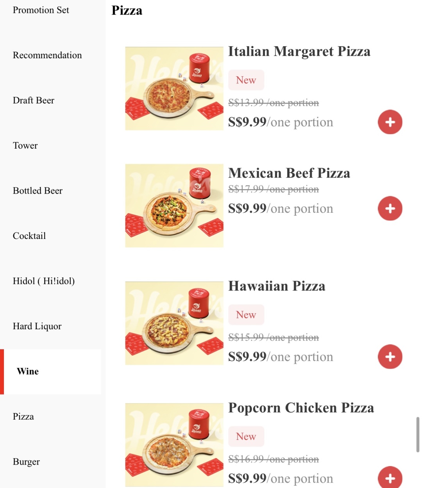Choose the Hard Liquor category

pyautogui.click(x=37, y=326)
